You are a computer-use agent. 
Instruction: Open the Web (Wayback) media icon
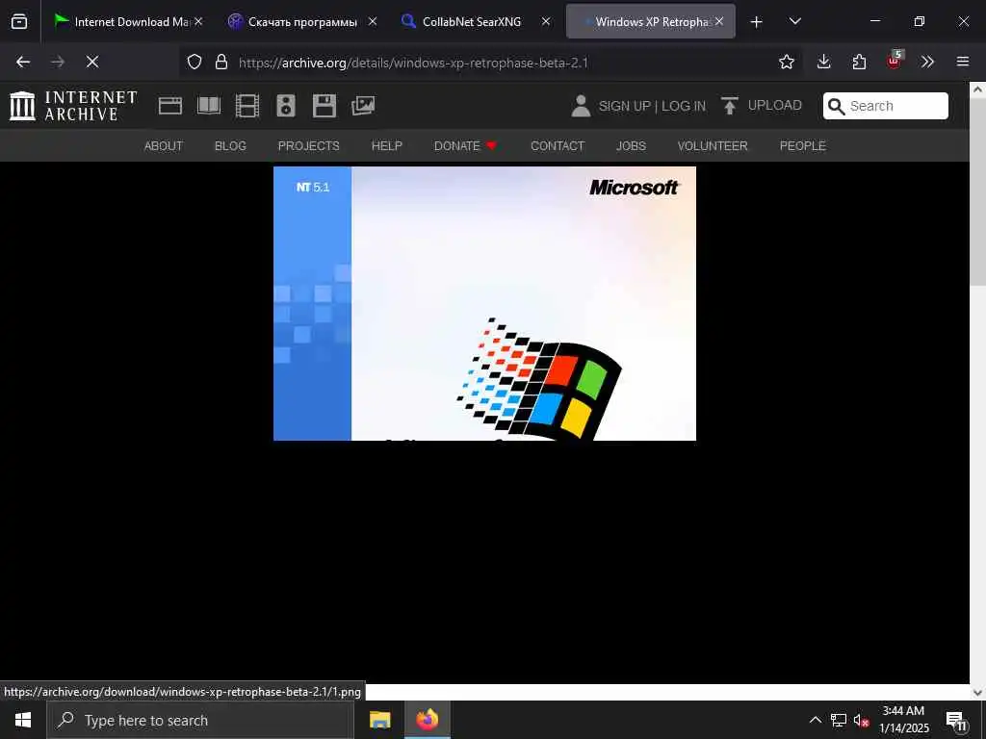[x=169, y=106]
